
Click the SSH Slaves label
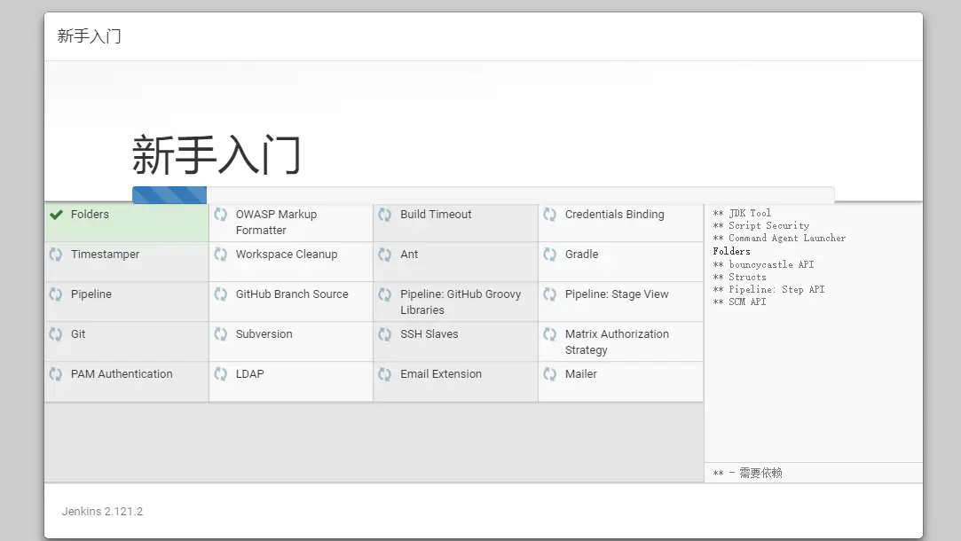(429, 334)
